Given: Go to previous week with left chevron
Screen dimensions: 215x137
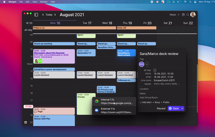Looking at the screenshot, I should point(43,15).
